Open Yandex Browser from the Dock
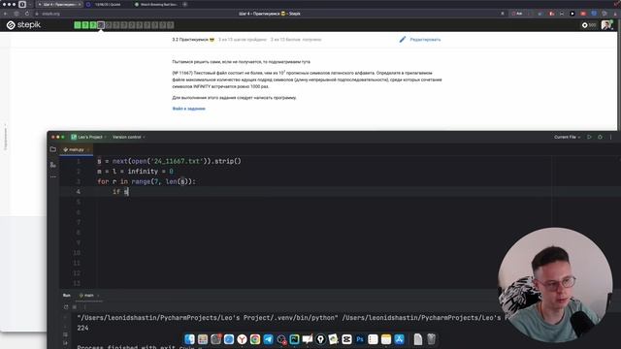 click(x=242, y=339)
